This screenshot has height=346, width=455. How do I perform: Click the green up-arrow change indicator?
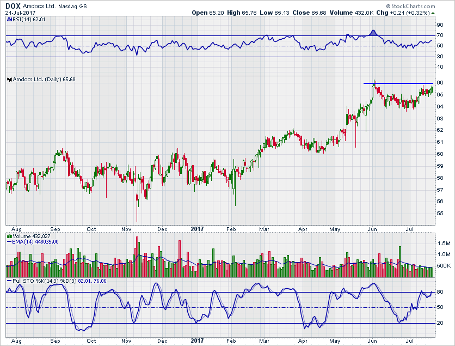(433, 13)
